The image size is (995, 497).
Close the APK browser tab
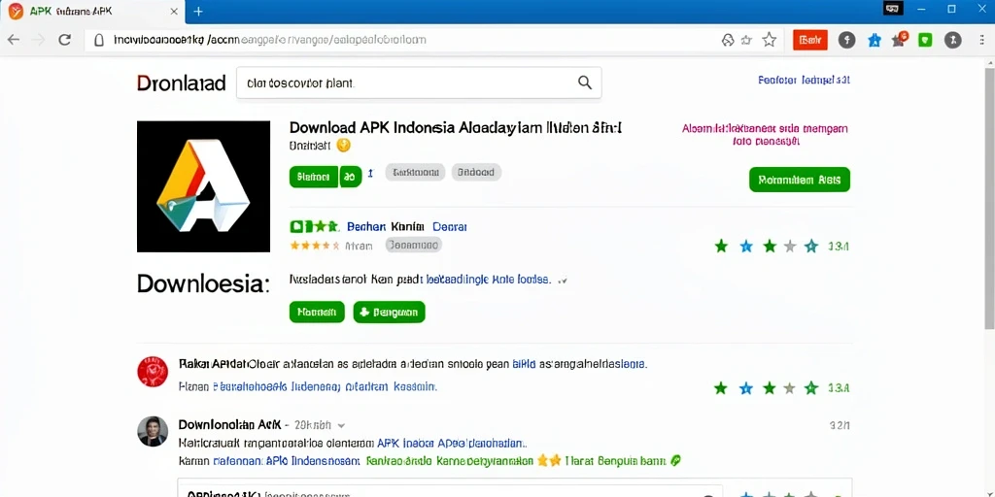174,12
